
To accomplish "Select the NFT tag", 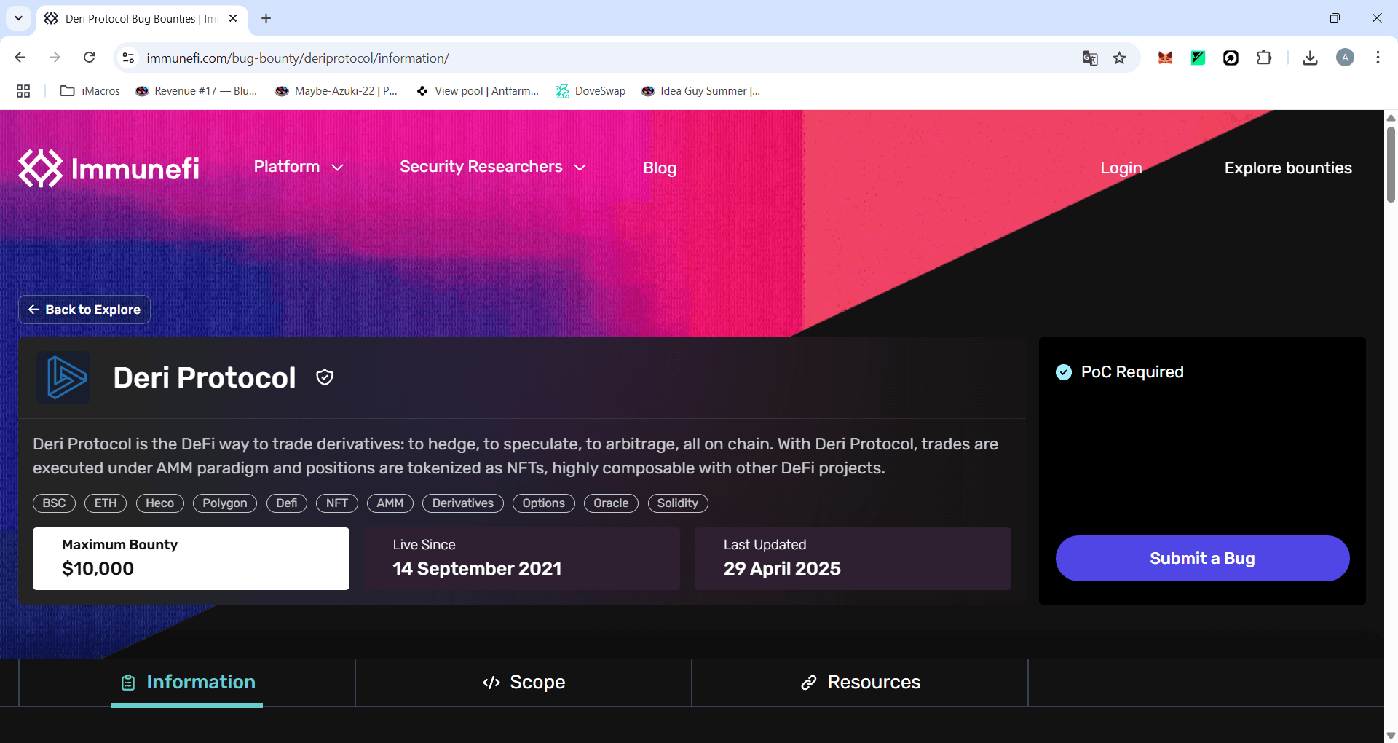I will [337, 503].
